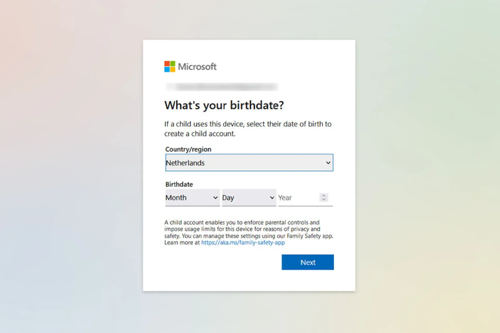Click the chevron arrow on Country/region box
This screenshot has width=500, height=333.
[328, 163]
